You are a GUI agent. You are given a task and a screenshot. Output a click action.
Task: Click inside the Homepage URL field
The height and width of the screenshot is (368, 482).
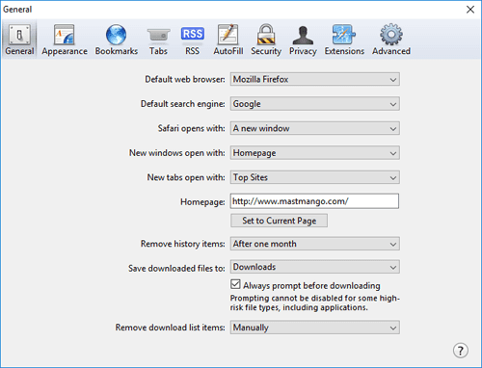(314, 201)
